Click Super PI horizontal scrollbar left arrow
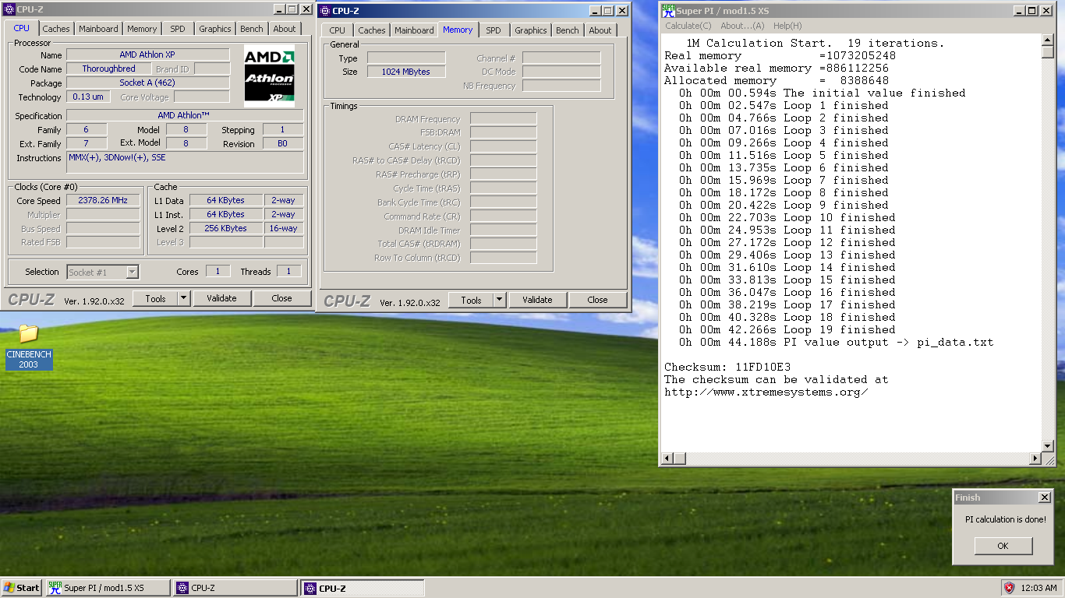 point(667,459)
